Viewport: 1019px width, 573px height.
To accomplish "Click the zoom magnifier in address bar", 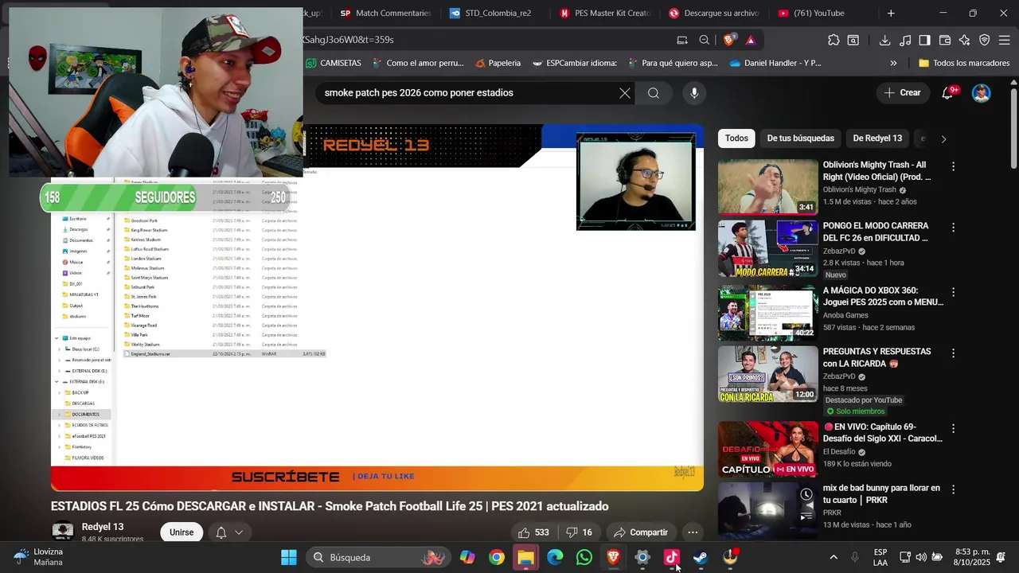I will (705, 40).
